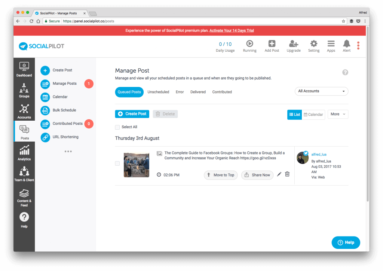Open the Dashboard sidebar icon
Screen dimensions: 383x271
(x=24, y=69)
